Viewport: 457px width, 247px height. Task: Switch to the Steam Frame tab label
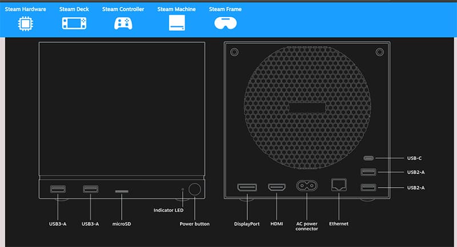click(x=225, y=9)
